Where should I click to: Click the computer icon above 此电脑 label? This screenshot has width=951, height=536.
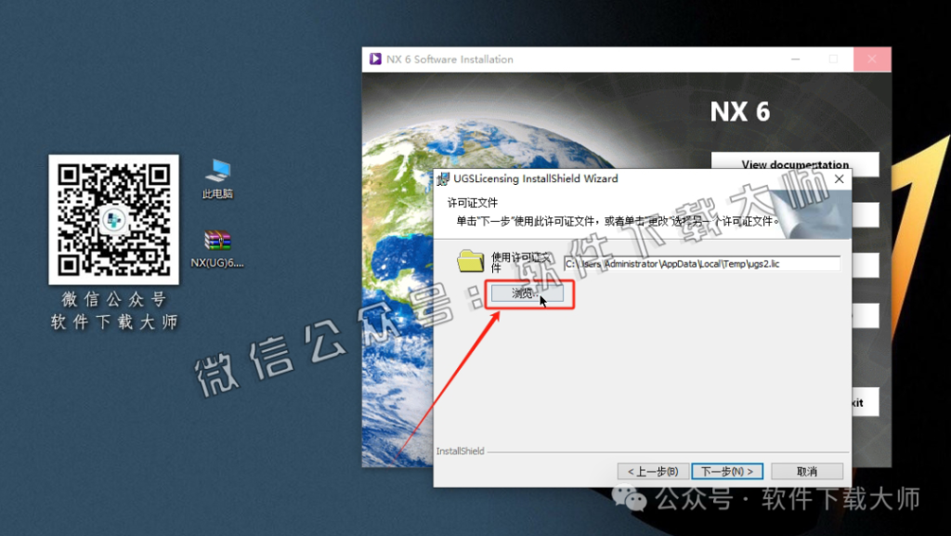(x=216, y=167)
